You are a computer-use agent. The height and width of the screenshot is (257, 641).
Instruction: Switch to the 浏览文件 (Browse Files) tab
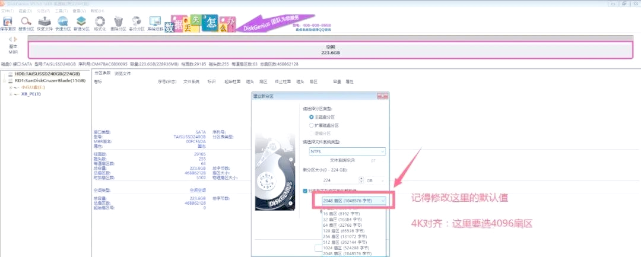pyautogui.click(x=122, y=73)
